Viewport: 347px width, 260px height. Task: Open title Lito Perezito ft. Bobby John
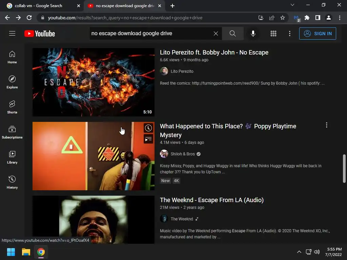[x=214, y=52]
